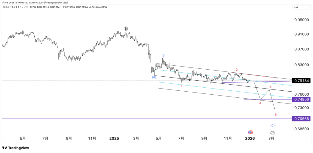This screenshot has height=153, width=313.
Task: Select the 0.70668 horizontal line price tag
Action: (302, 119)
